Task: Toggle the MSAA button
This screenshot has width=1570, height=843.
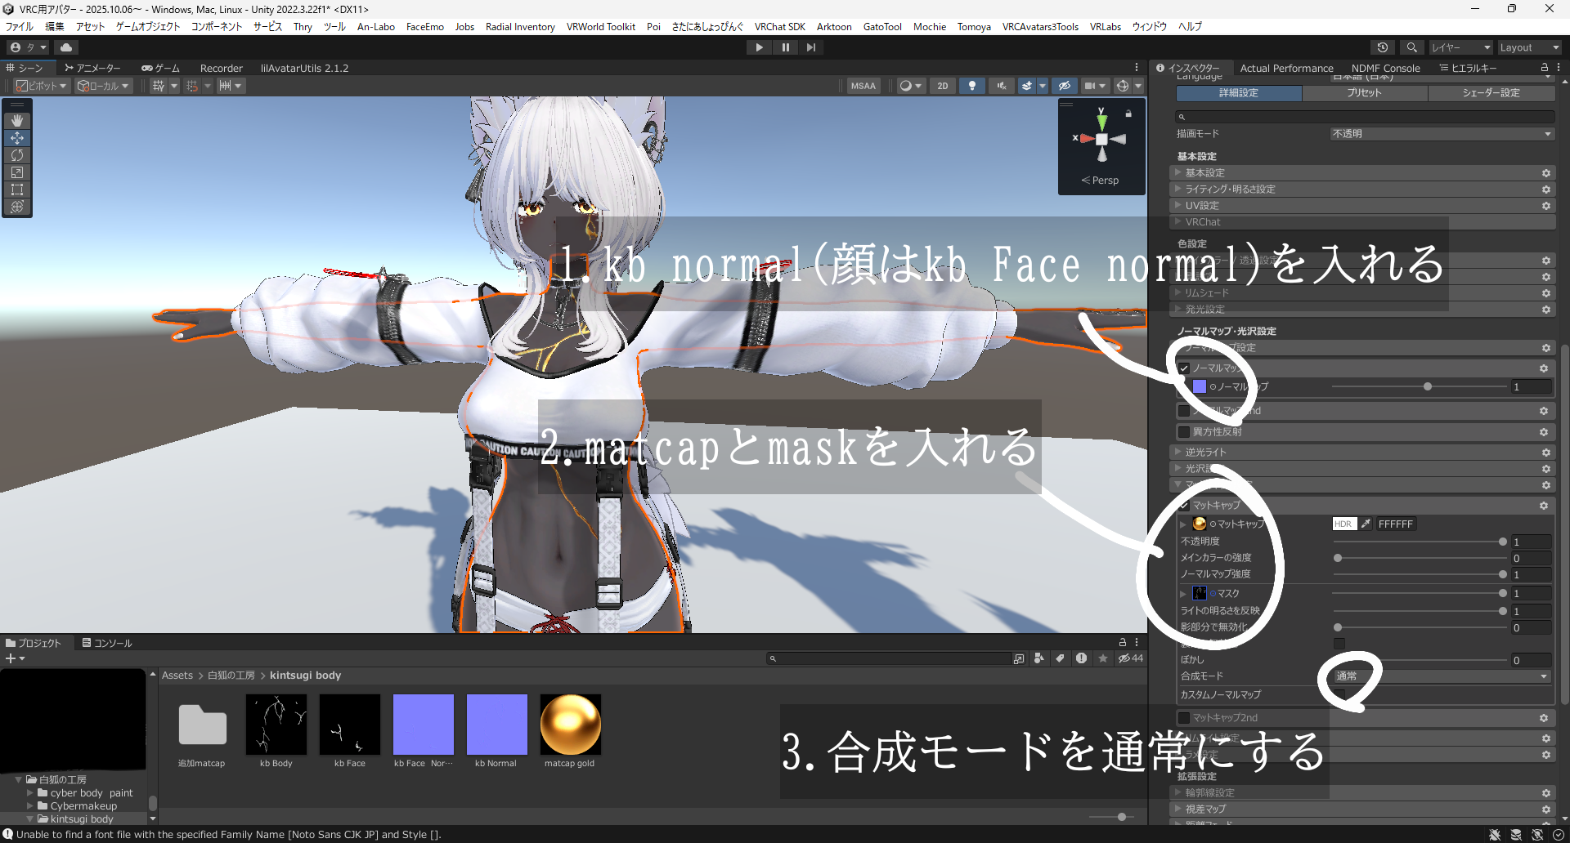Action: (x=863, y=86)
